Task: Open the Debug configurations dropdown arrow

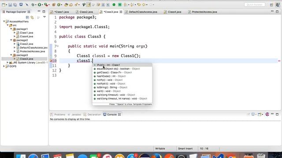Action: 36,5
